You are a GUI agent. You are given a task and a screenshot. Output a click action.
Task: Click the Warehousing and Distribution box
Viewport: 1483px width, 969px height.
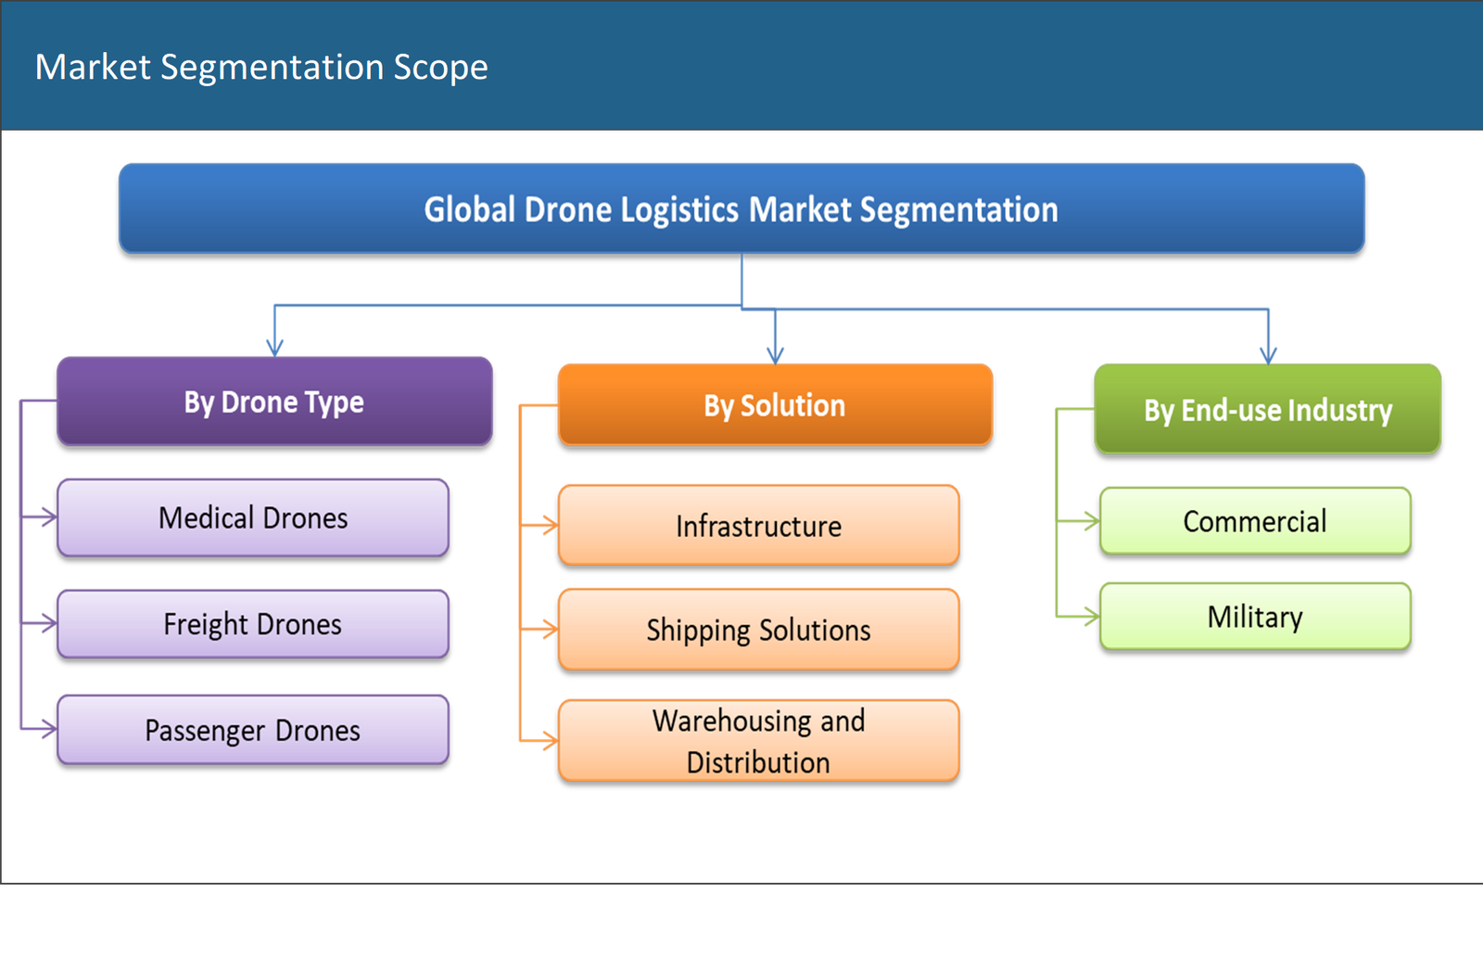[x=757, y=740]
